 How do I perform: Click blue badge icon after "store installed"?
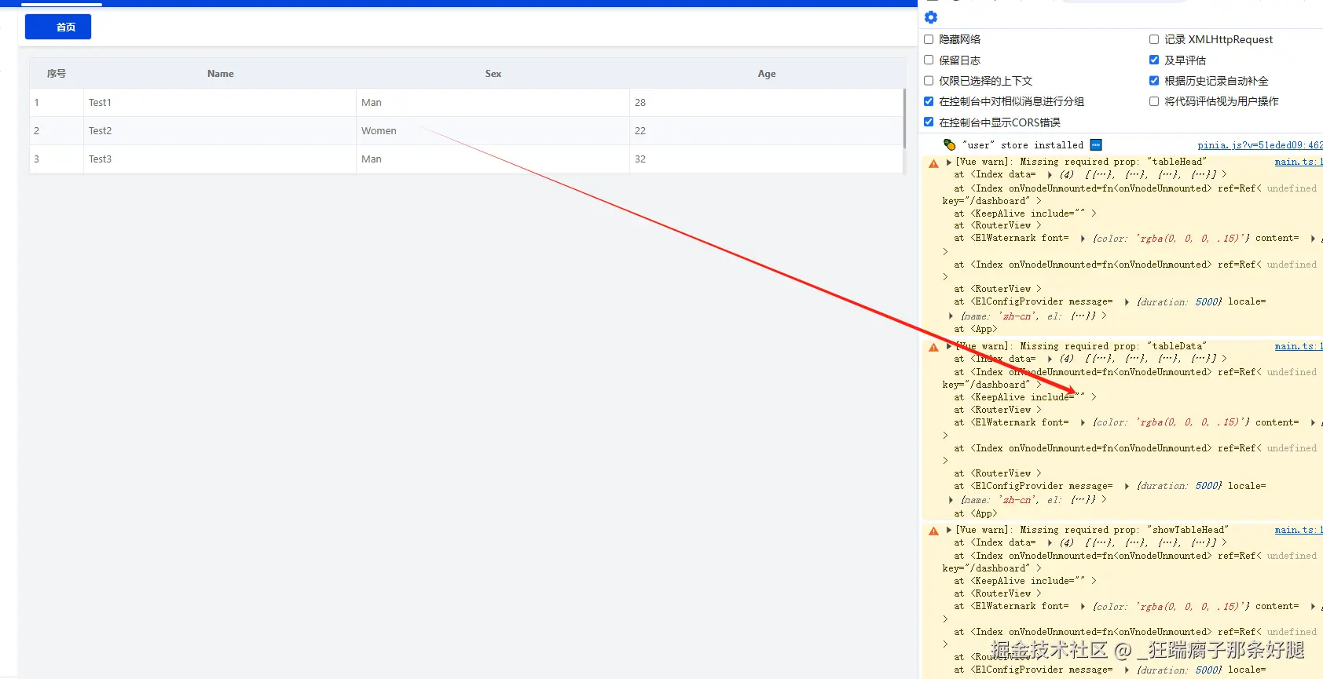tap(1096, 145)
